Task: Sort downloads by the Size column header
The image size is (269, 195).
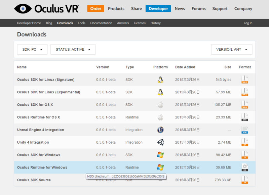Action: [x=228, y=67]
